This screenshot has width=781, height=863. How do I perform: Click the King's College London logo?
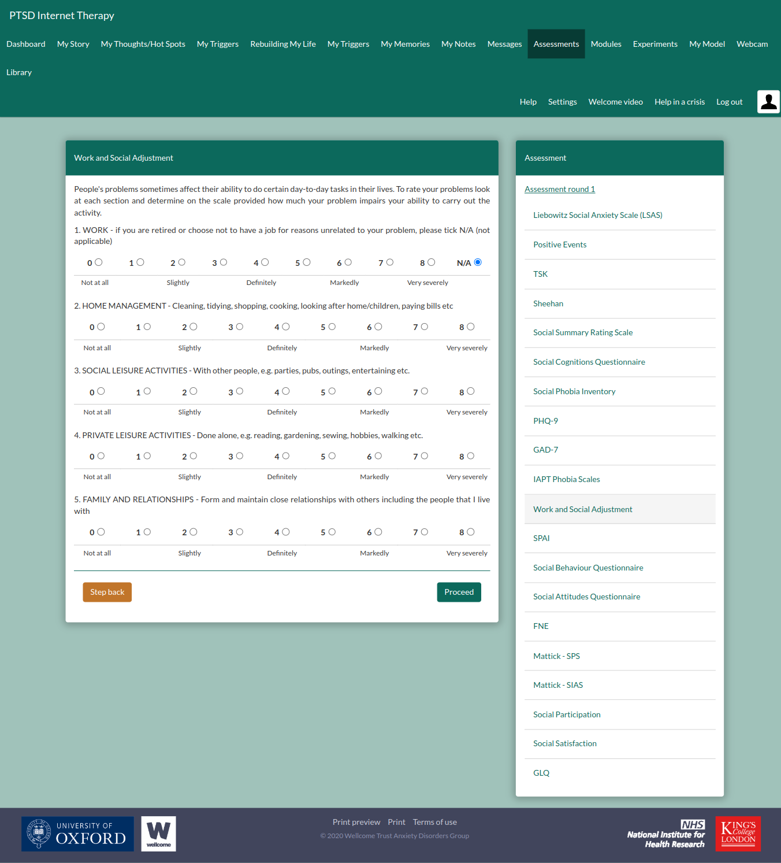pos(738,834)
